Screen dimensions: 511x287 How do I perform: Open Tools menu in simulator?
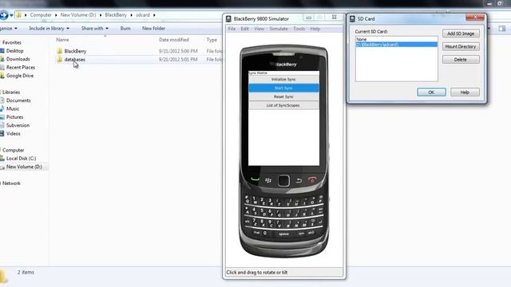point(299,29)
